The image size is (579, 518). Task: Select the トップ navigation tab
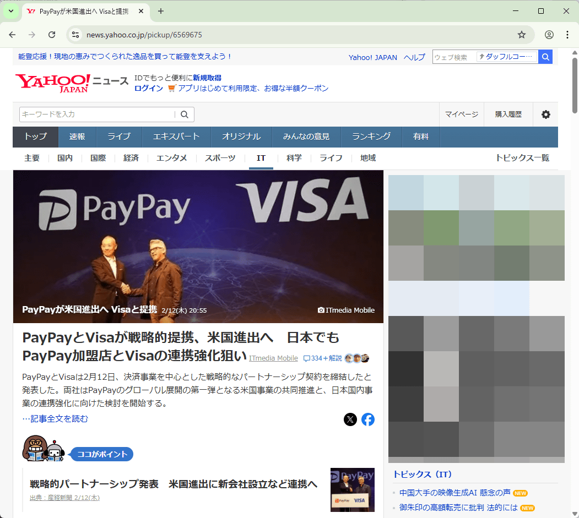coord(36,137)
